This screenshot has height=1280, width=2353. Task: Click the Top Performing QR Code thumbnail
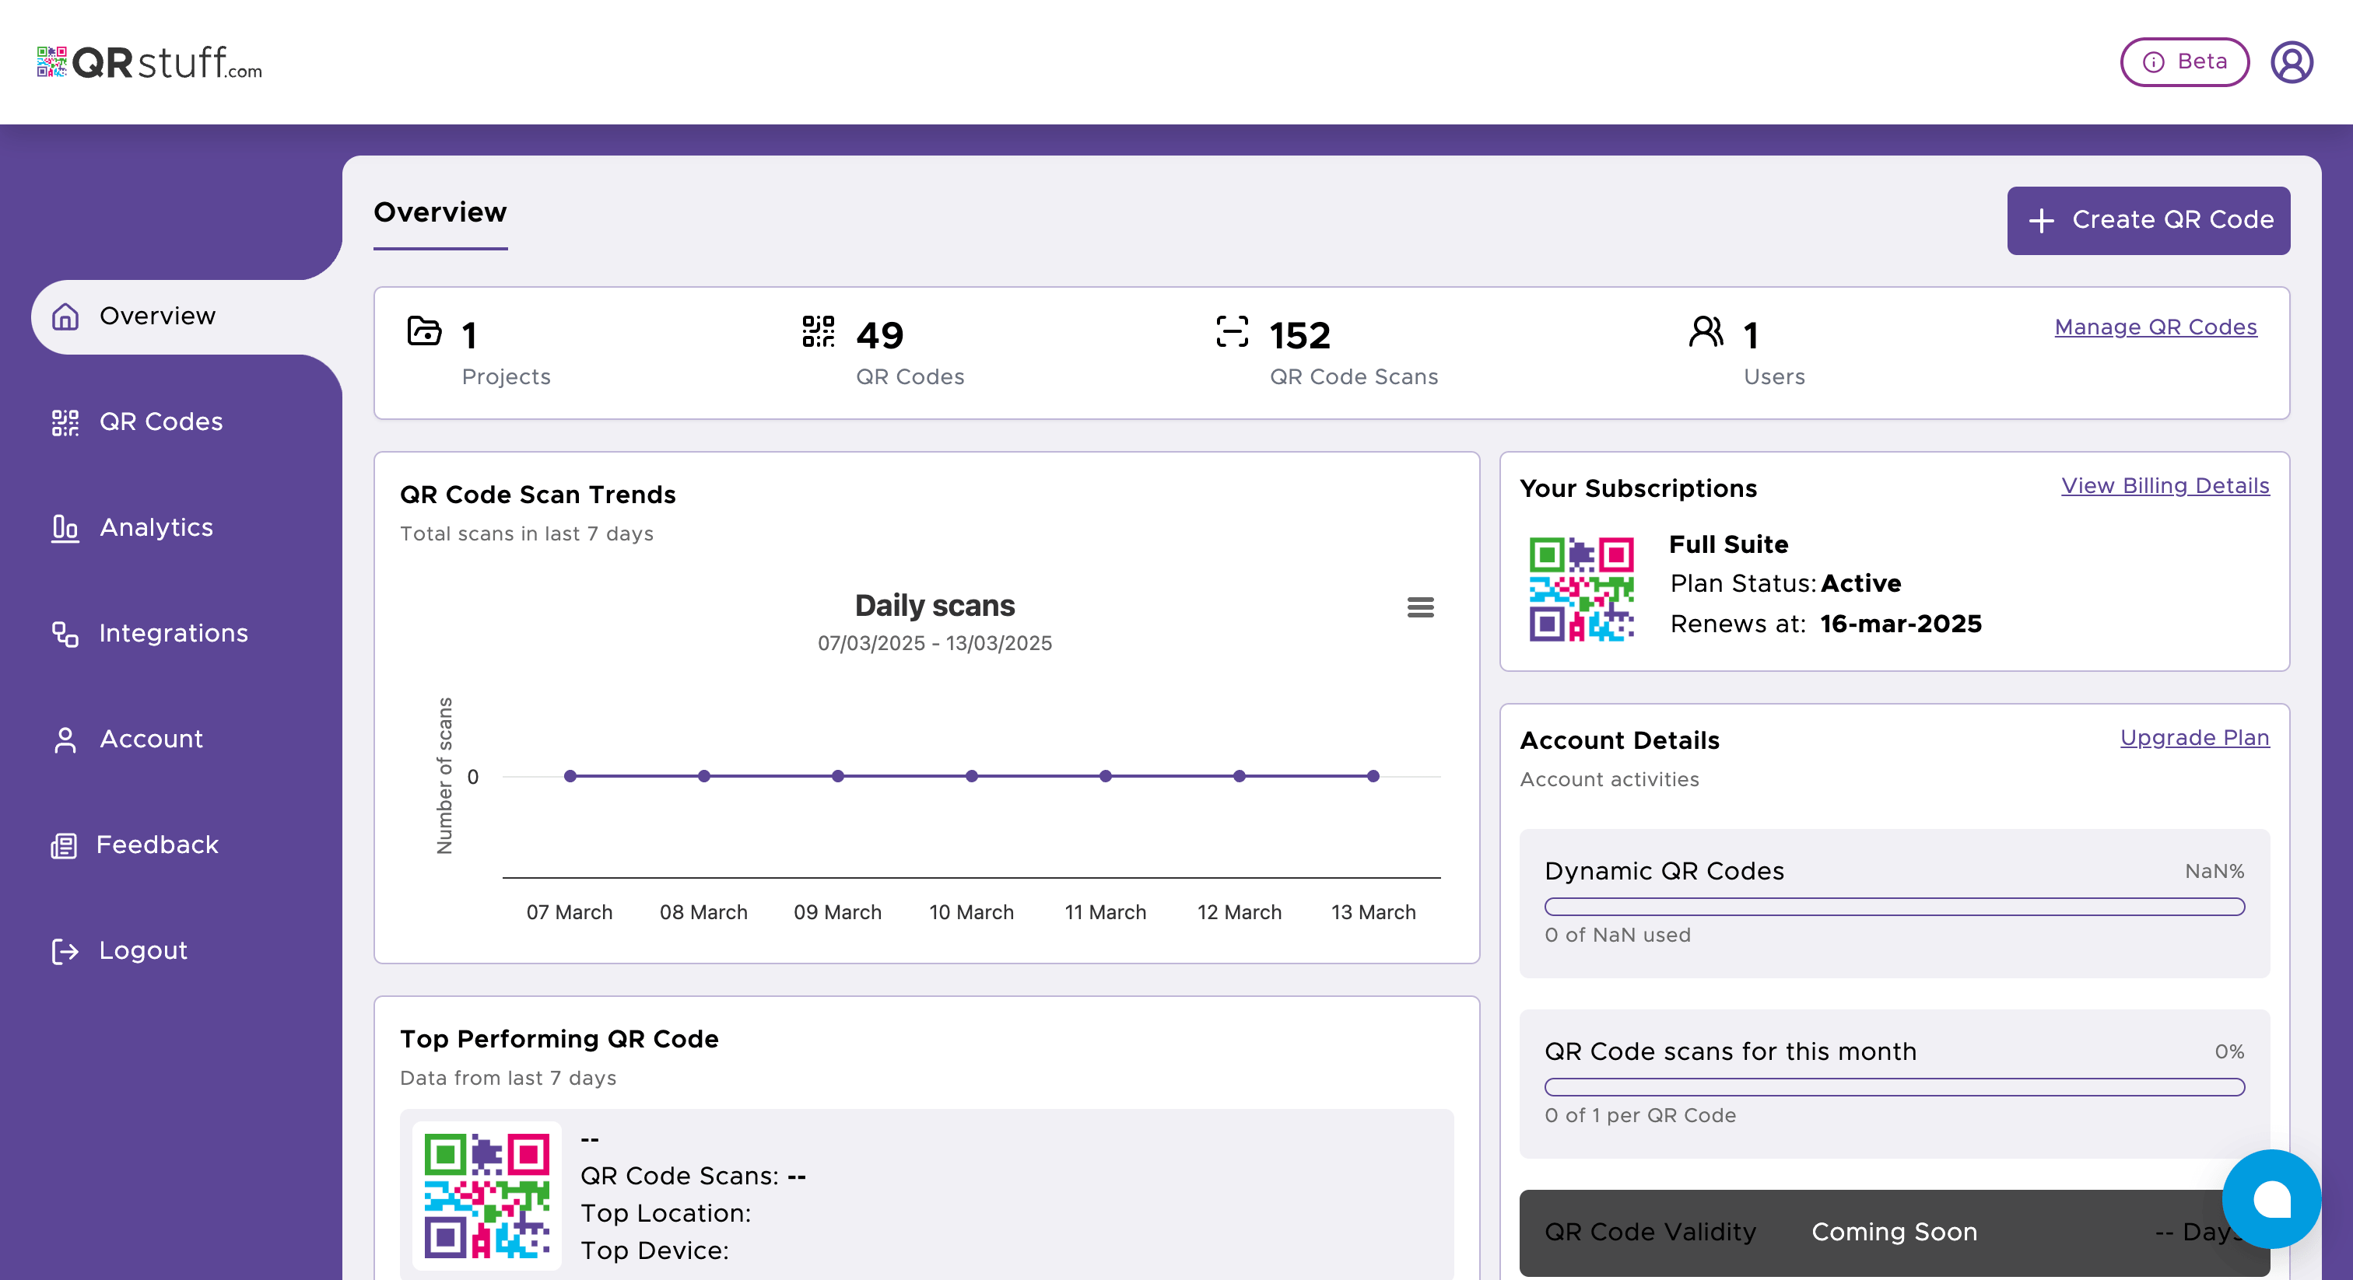pyautogui.click(x=487, y=1196)
